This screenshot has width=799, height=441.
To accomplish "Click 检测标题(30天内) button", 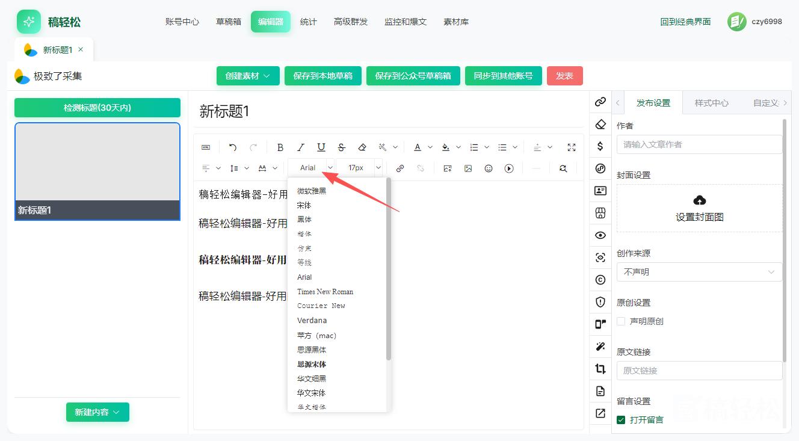I will [x=97, y=108].
